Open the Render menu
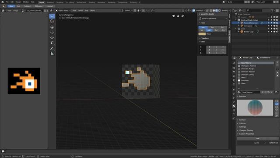 [18, 2]
